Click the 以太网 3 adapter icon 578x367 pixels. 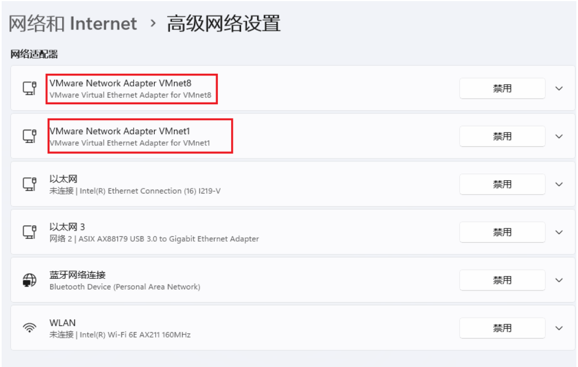click(29, 232)
